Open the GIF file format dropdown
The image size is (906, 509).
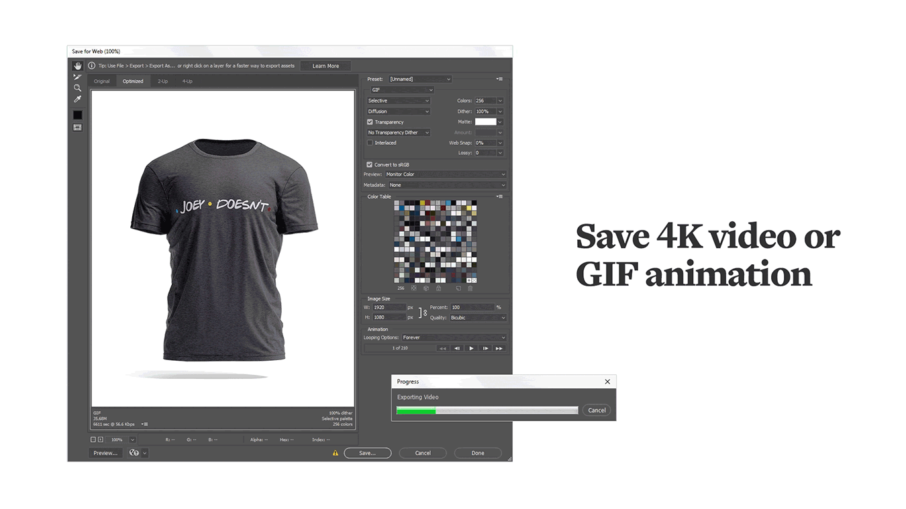click(402, 90)
